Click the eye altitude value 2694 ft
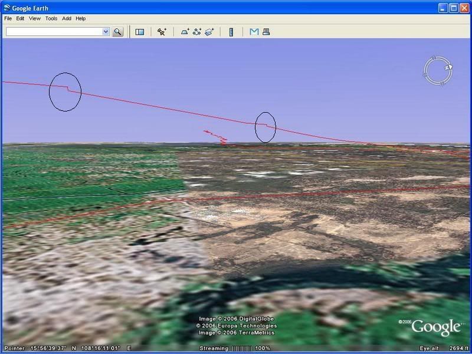Viewport: 472px width, 354px height. click(459, 348)
